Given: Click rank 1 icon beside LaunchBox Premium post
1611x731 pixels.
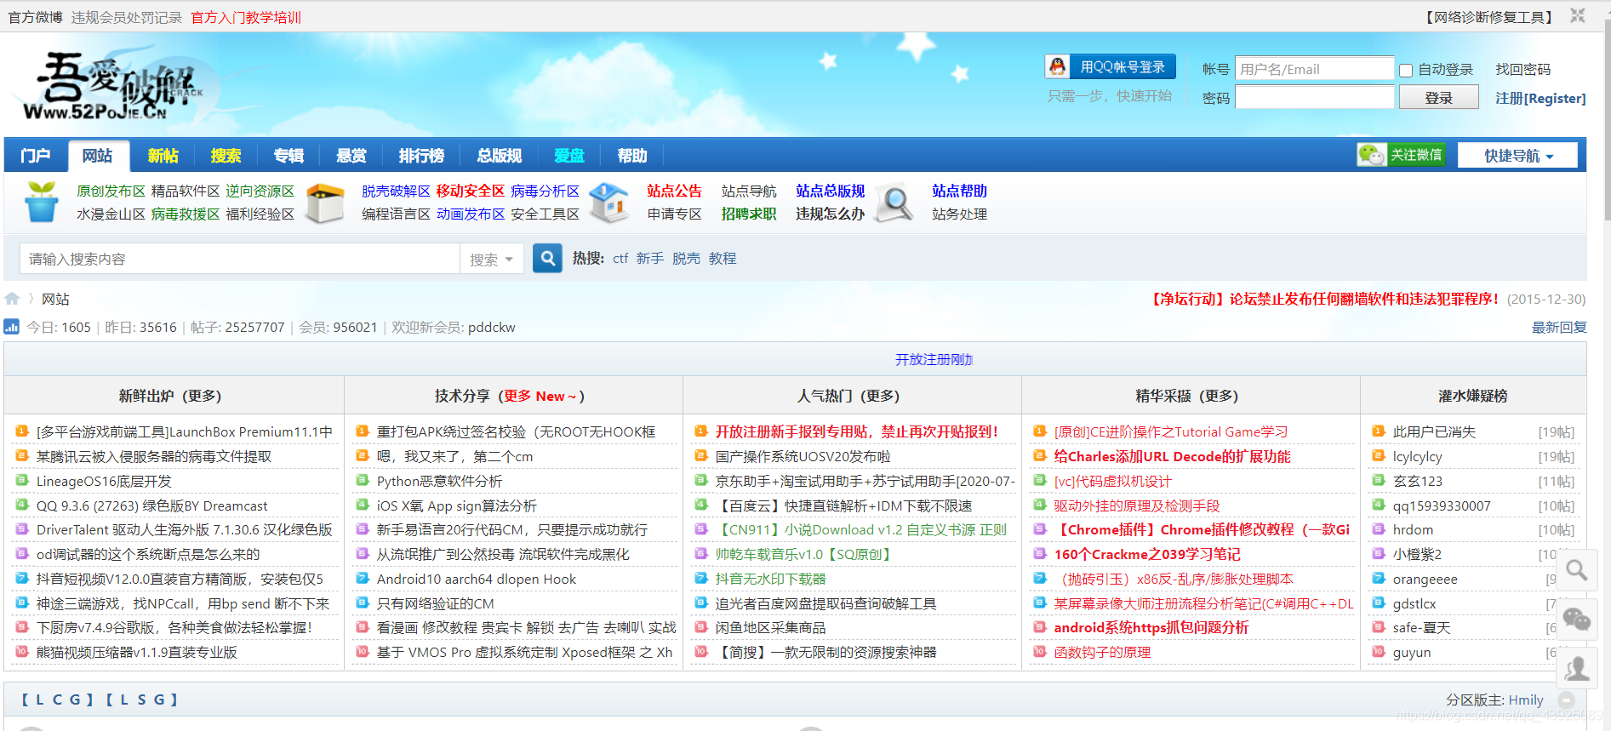Looking at the screenshot, I should coord(22,431).
